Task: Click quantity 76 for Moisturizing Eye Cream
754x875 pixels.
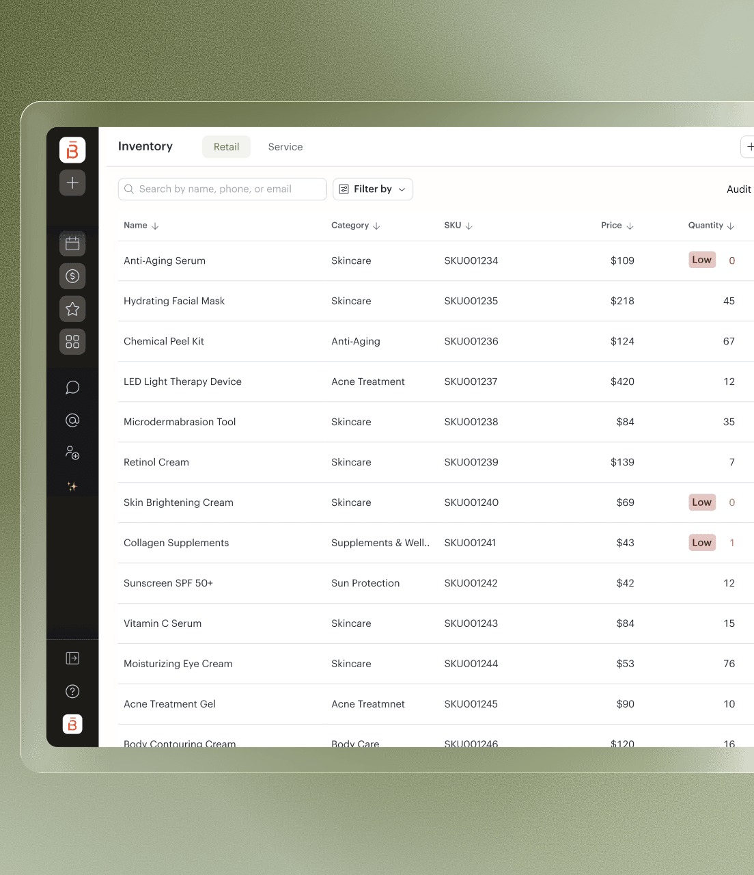Action: click(729, 664)
